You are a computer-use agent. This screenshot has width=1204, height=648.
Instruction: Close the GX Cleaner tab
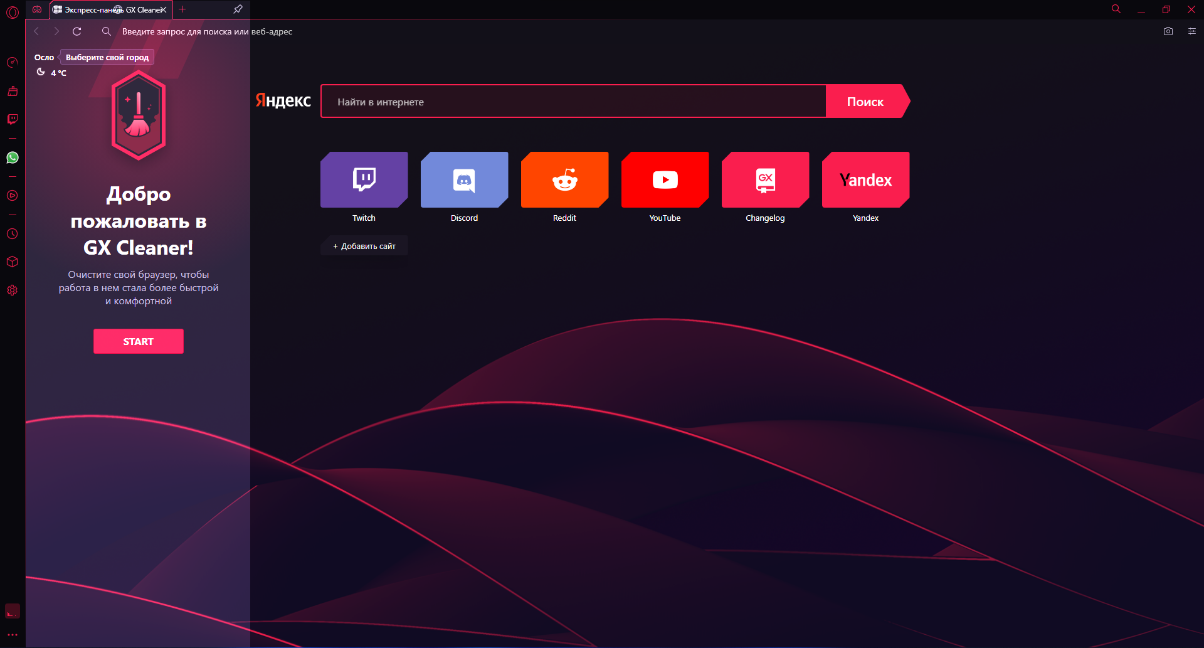coord(164,9)
